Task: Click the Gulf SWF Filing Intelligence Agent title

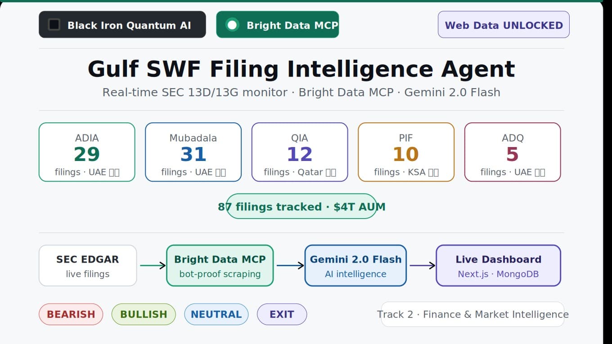Action: pyautogui.click(x=301, y=69)
